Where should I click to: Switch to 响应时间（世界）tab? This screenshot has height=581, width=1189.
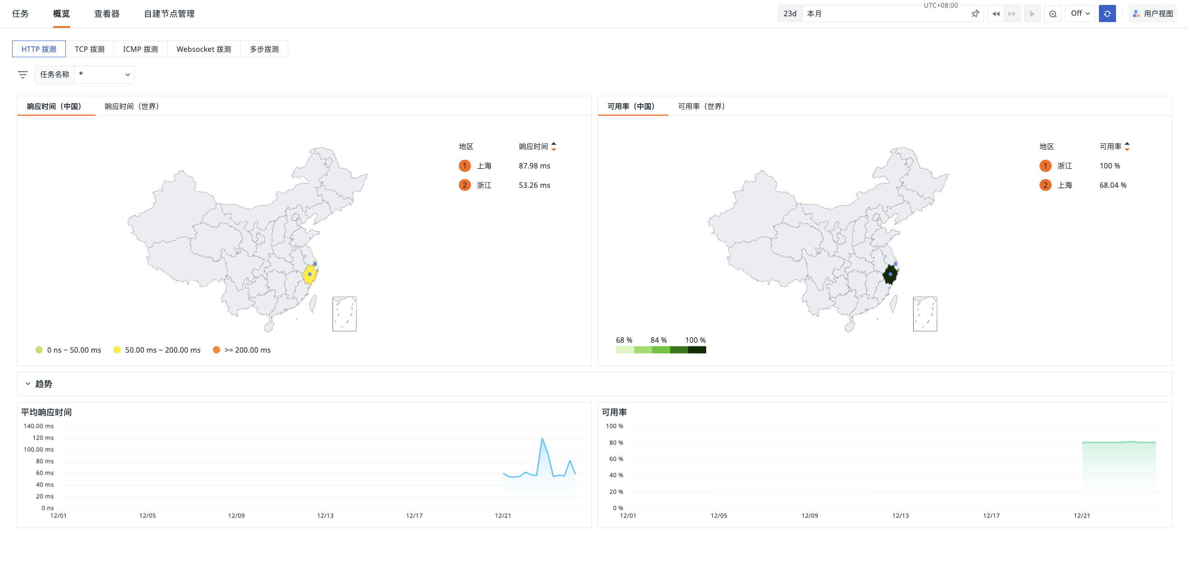click(x=132, y=107)
